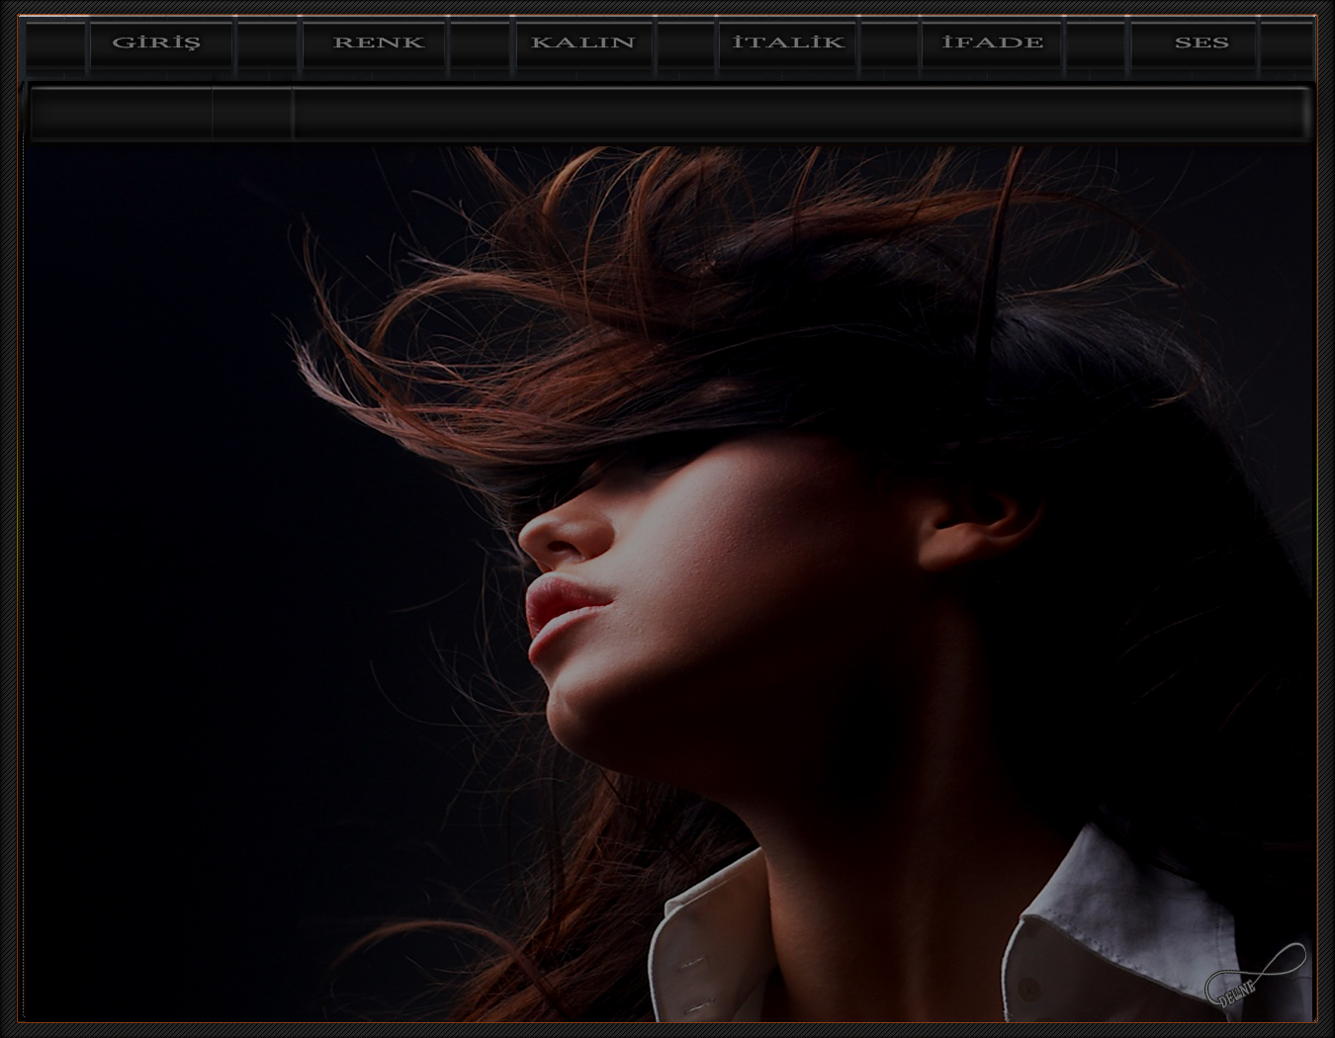The width and height of the screenshot is (1335, 1038).
Task: Click the wide left segment of input bar
Action: 123,114
